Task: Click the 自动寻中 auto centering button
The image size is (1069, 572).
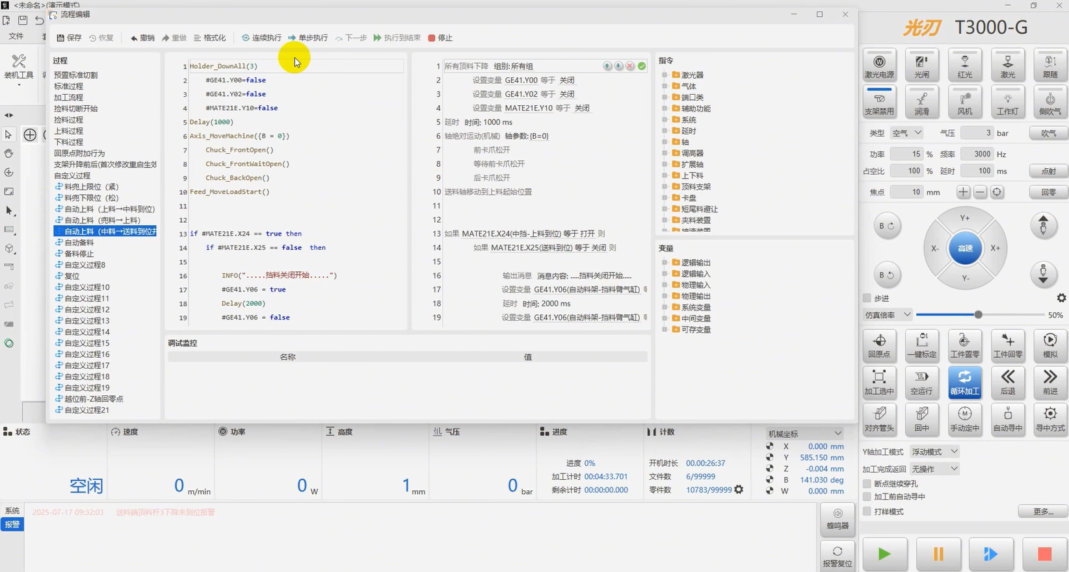Action: [x=1007, y=419]
